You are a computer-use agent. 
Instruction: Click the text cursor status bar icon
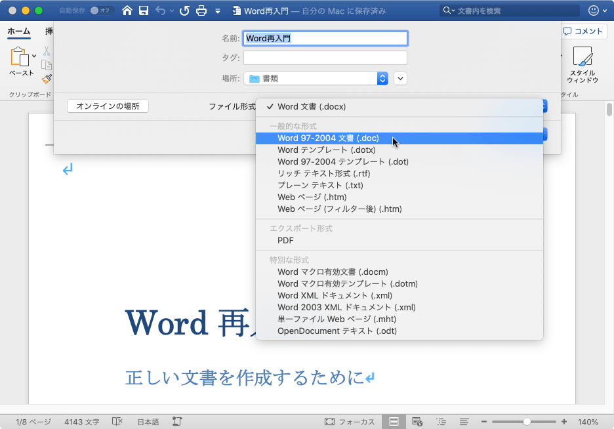click(x=177, y=421)
